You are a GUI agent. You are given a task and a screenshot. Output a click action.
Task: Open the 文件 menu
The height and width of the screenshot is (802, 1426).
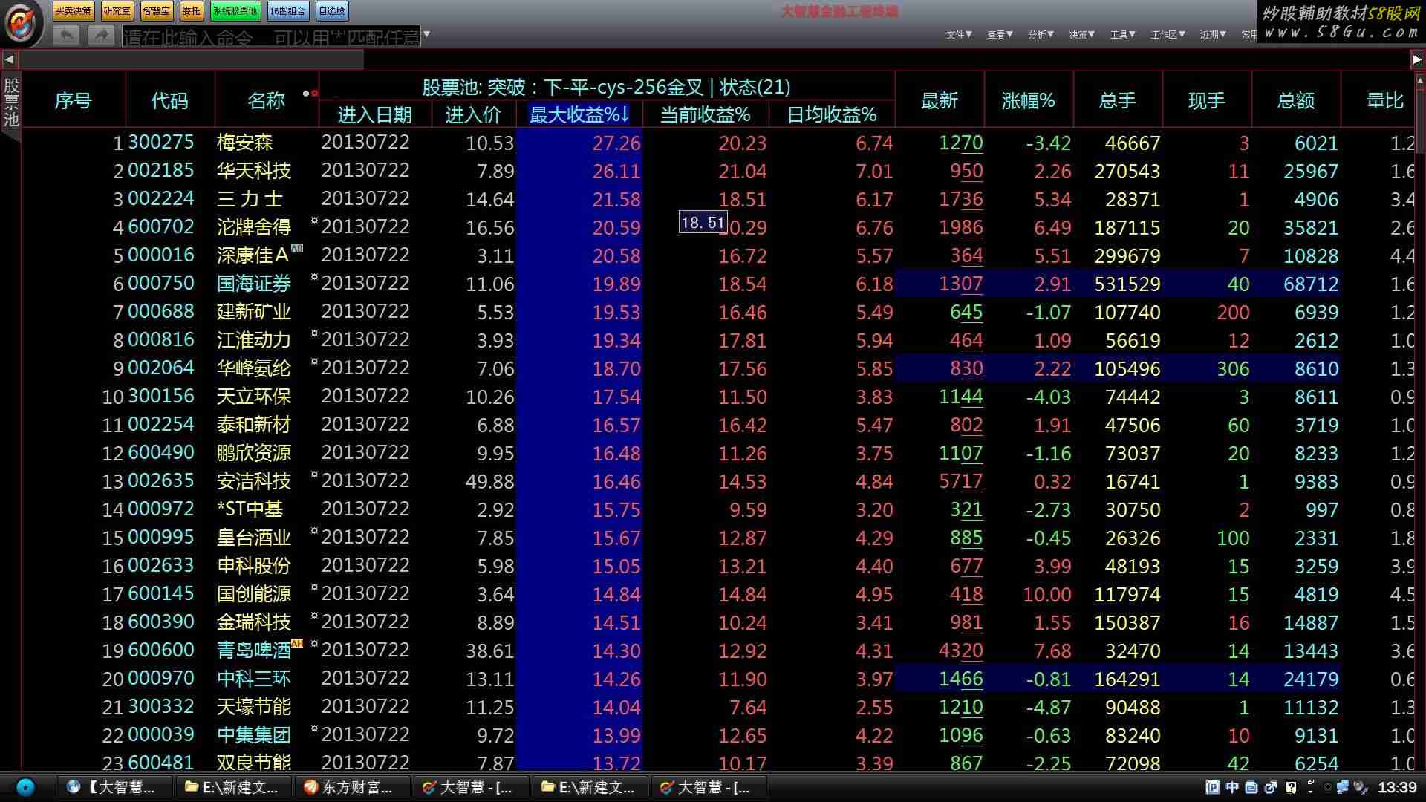click(x=959, y=34)
